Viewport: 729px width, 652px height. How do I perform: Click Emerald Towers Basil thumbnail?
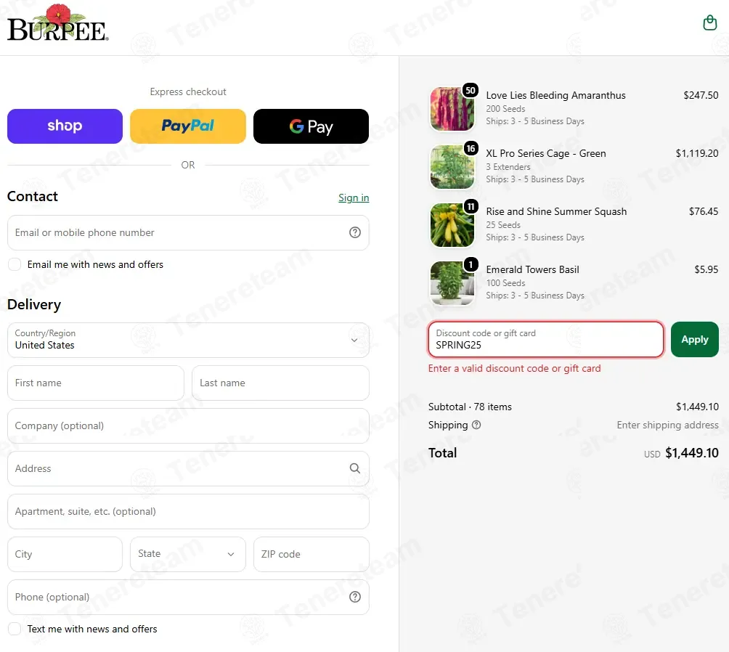click(452, 283)
